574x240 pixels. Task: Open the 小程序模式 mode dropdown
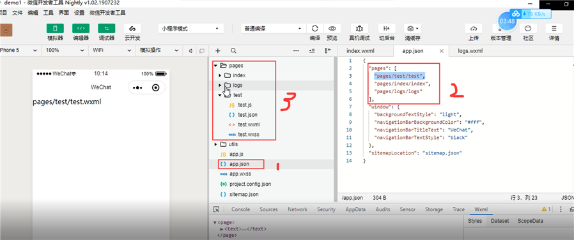[190, 29]
